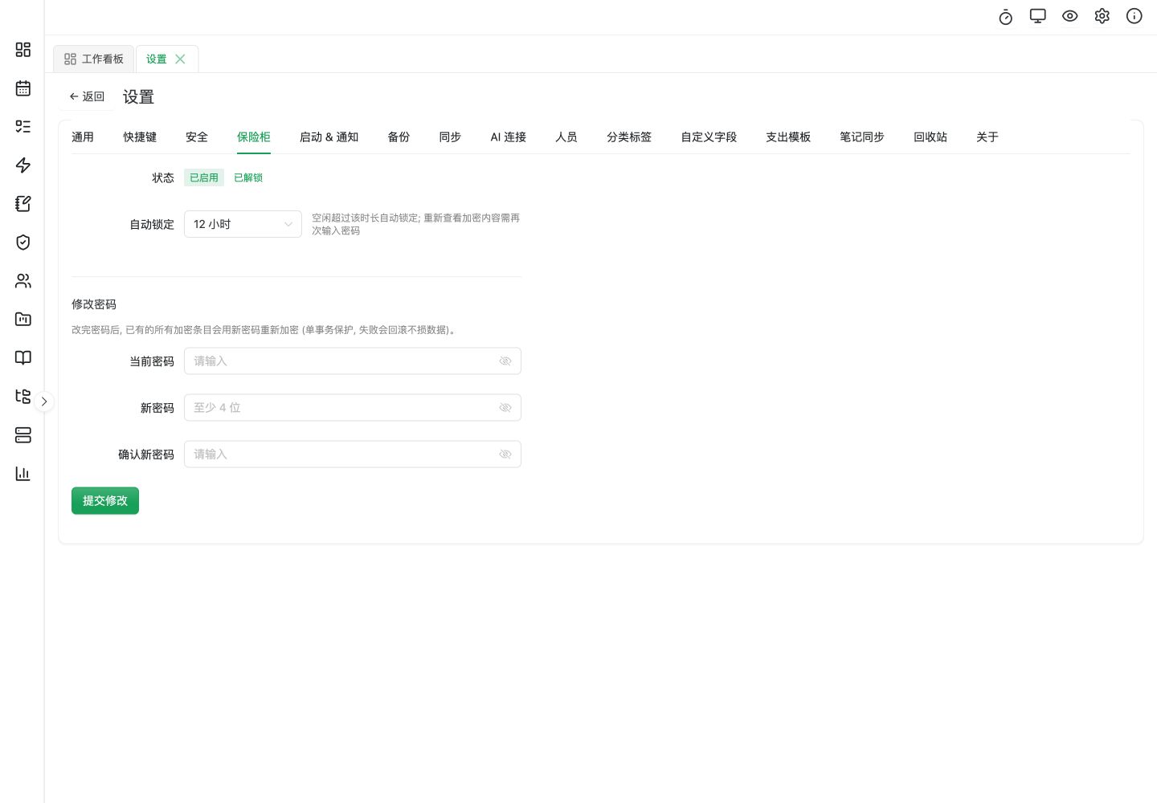Switch to the 安全 settings tab

(x=197, y=137)
